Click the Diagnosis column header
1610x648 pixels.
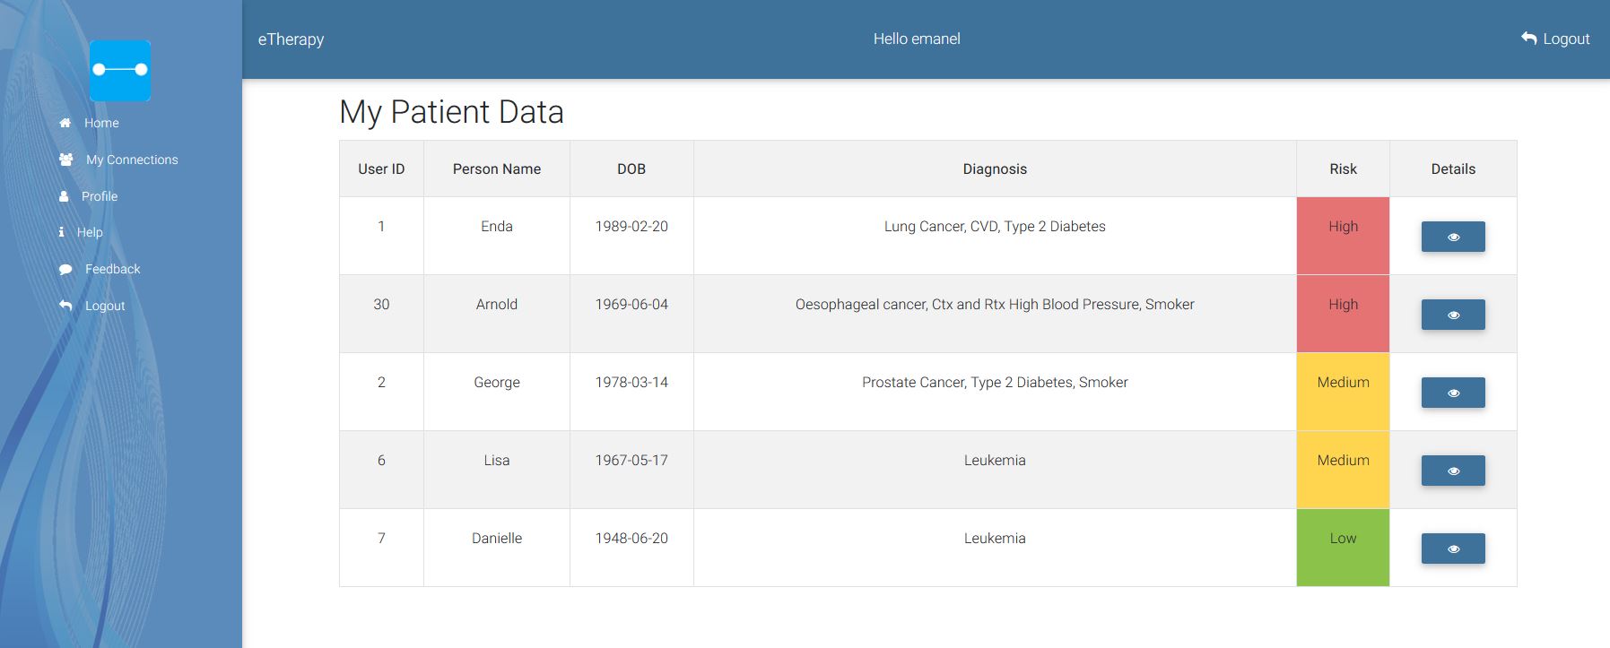994,168
